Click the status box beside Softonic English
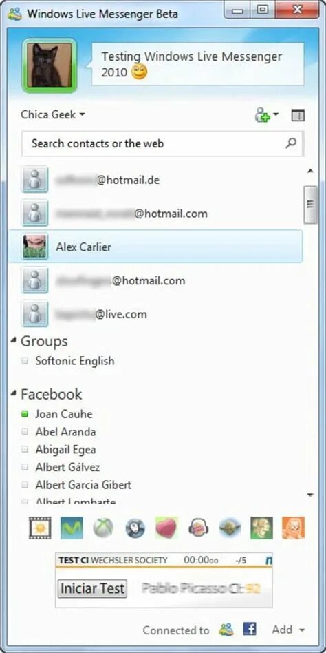The height and width of the screenshot is (653, 326). click(25, 361)
